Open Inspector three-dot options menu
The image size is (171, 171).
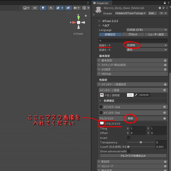click(x=168, y=3)
